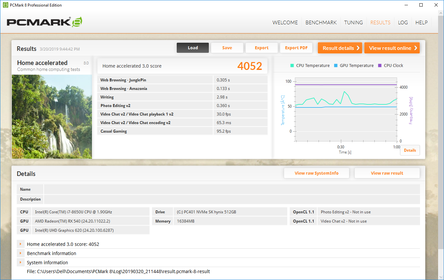Click the Export button
The height and width of the screenshot is (280, 444).
point(262,48)
